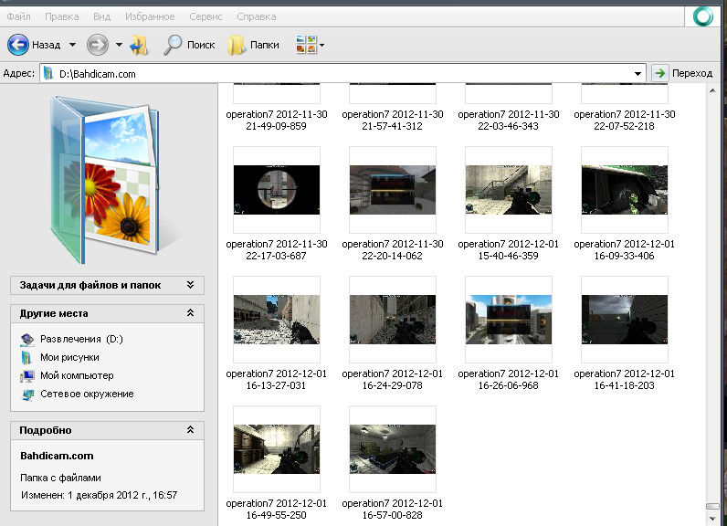
Task: Select thumbnail operation7 2012-11-30 22-17-03-687
Action: pos(277,190)
